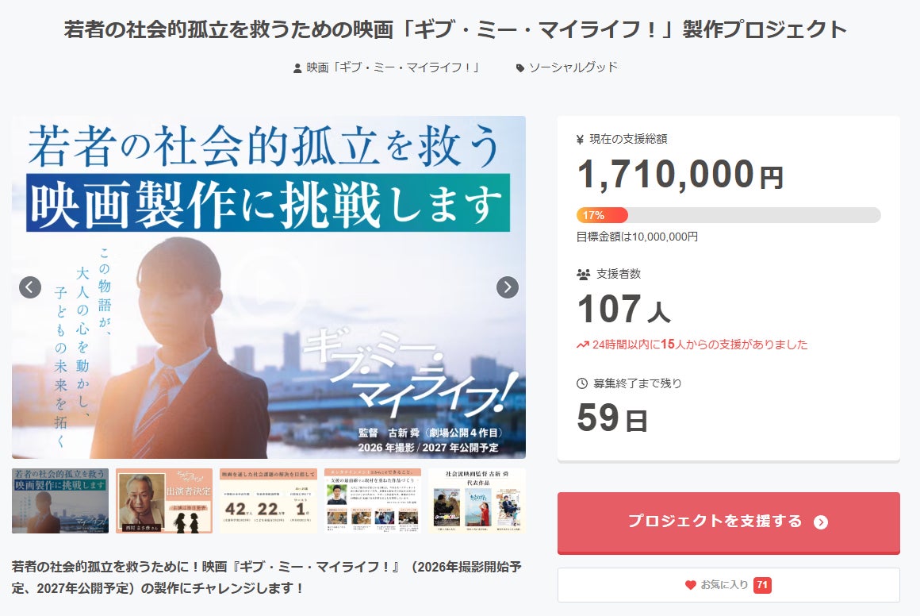The height and width of the screenshot is (616, 920).
Task: Select the first thumbnail showing 映画製作に挑戦します
Action: point(60,500)
